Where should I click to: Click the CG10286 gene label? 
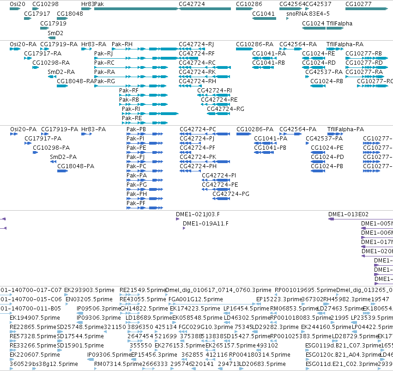pos(249,4)
